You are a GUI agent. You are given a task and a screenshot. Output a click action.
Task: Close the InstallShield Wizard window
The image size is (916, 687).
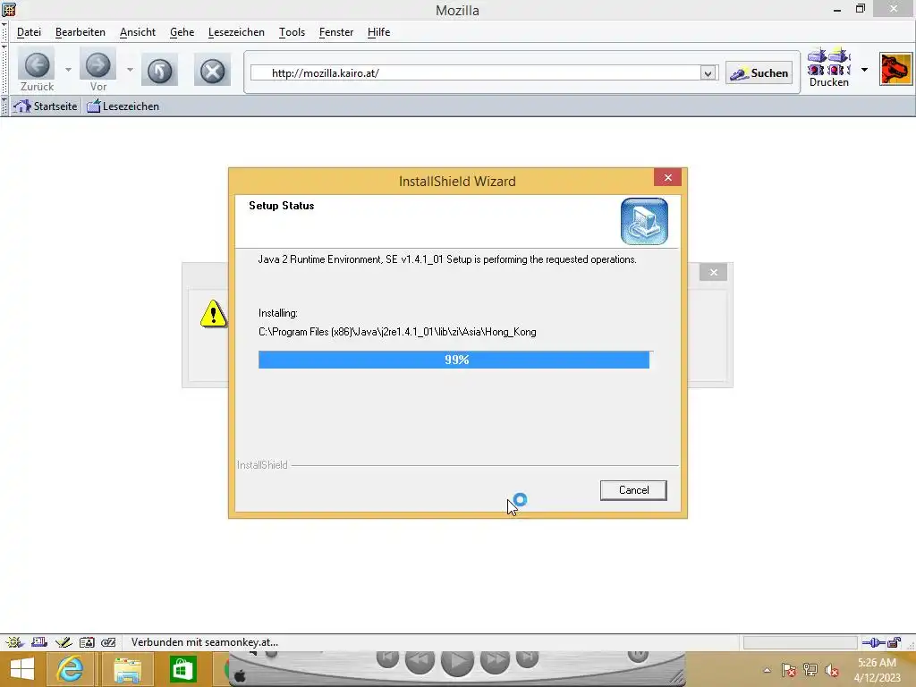pyautogui.click(x=667, y=178)
